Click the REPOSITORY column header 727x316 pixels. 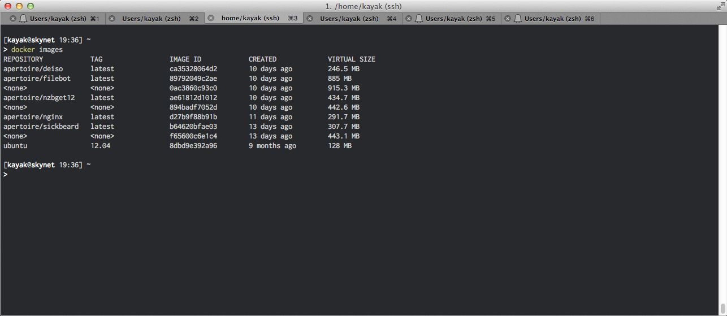23,59
